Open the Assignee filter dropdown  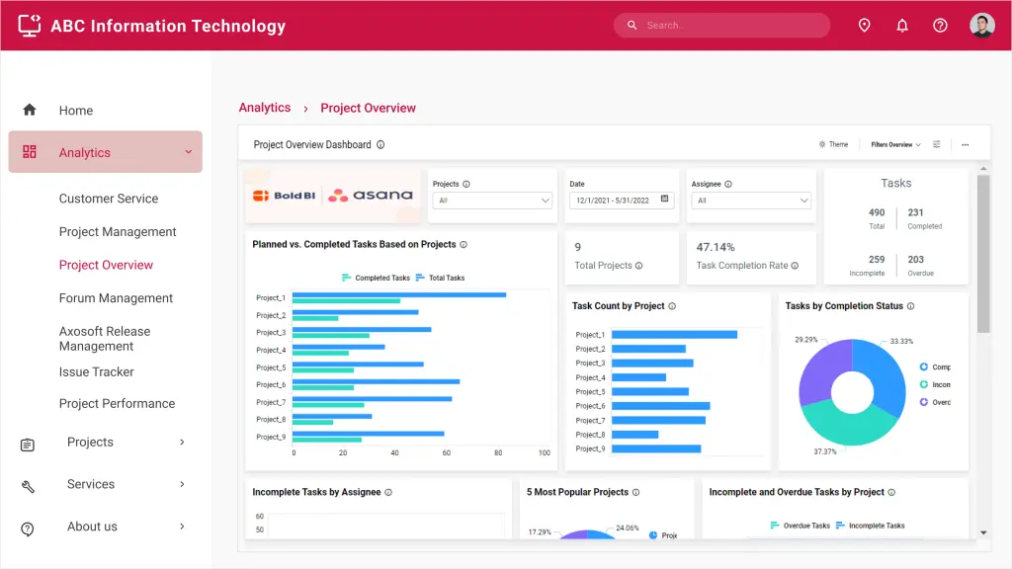[751, 200]
